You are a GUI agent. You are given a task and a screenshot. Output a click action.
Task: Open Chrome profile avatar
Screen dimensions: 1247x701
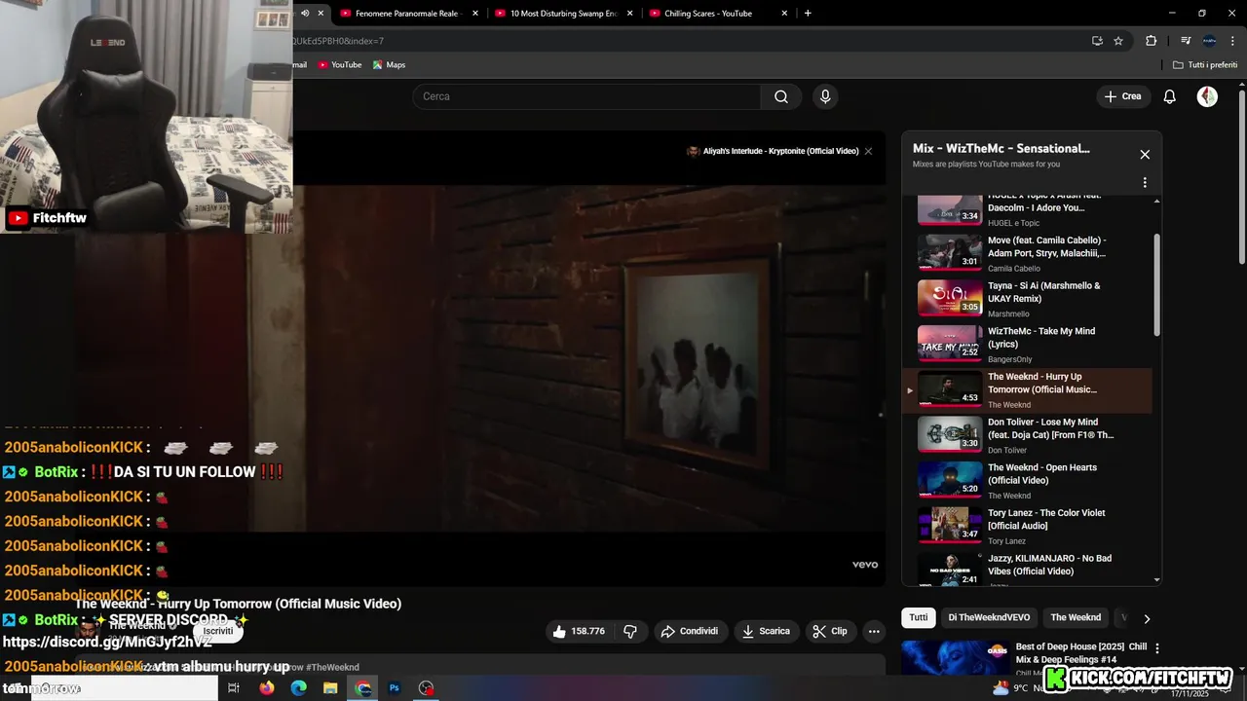click(1209, 41)
